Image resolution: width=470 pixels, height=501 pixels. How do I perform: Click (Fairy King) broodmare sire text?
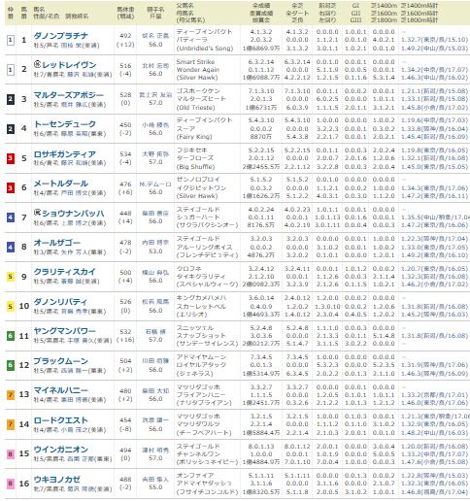tap(194, 137)
